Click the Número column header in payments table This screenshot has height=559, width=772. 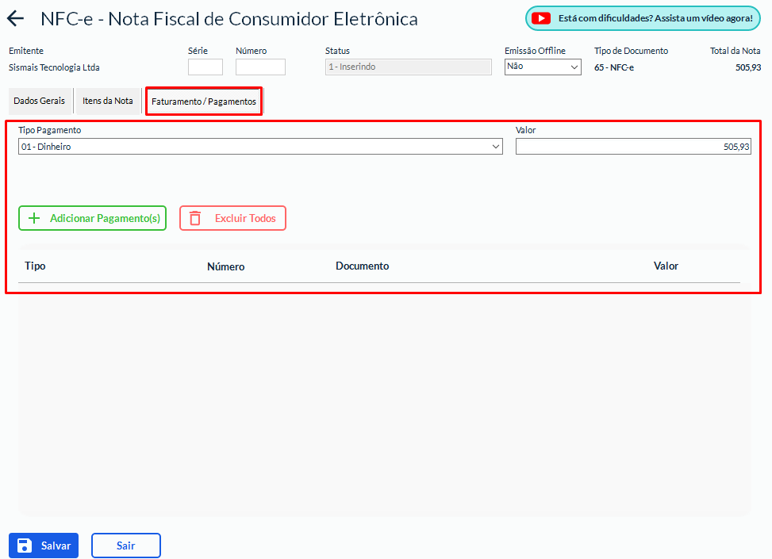coord(225,266)
